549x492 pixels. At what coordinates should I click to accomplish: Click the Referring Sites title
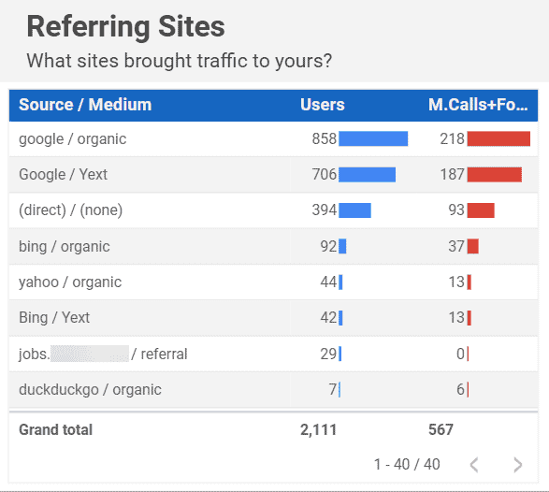[126, 26]
